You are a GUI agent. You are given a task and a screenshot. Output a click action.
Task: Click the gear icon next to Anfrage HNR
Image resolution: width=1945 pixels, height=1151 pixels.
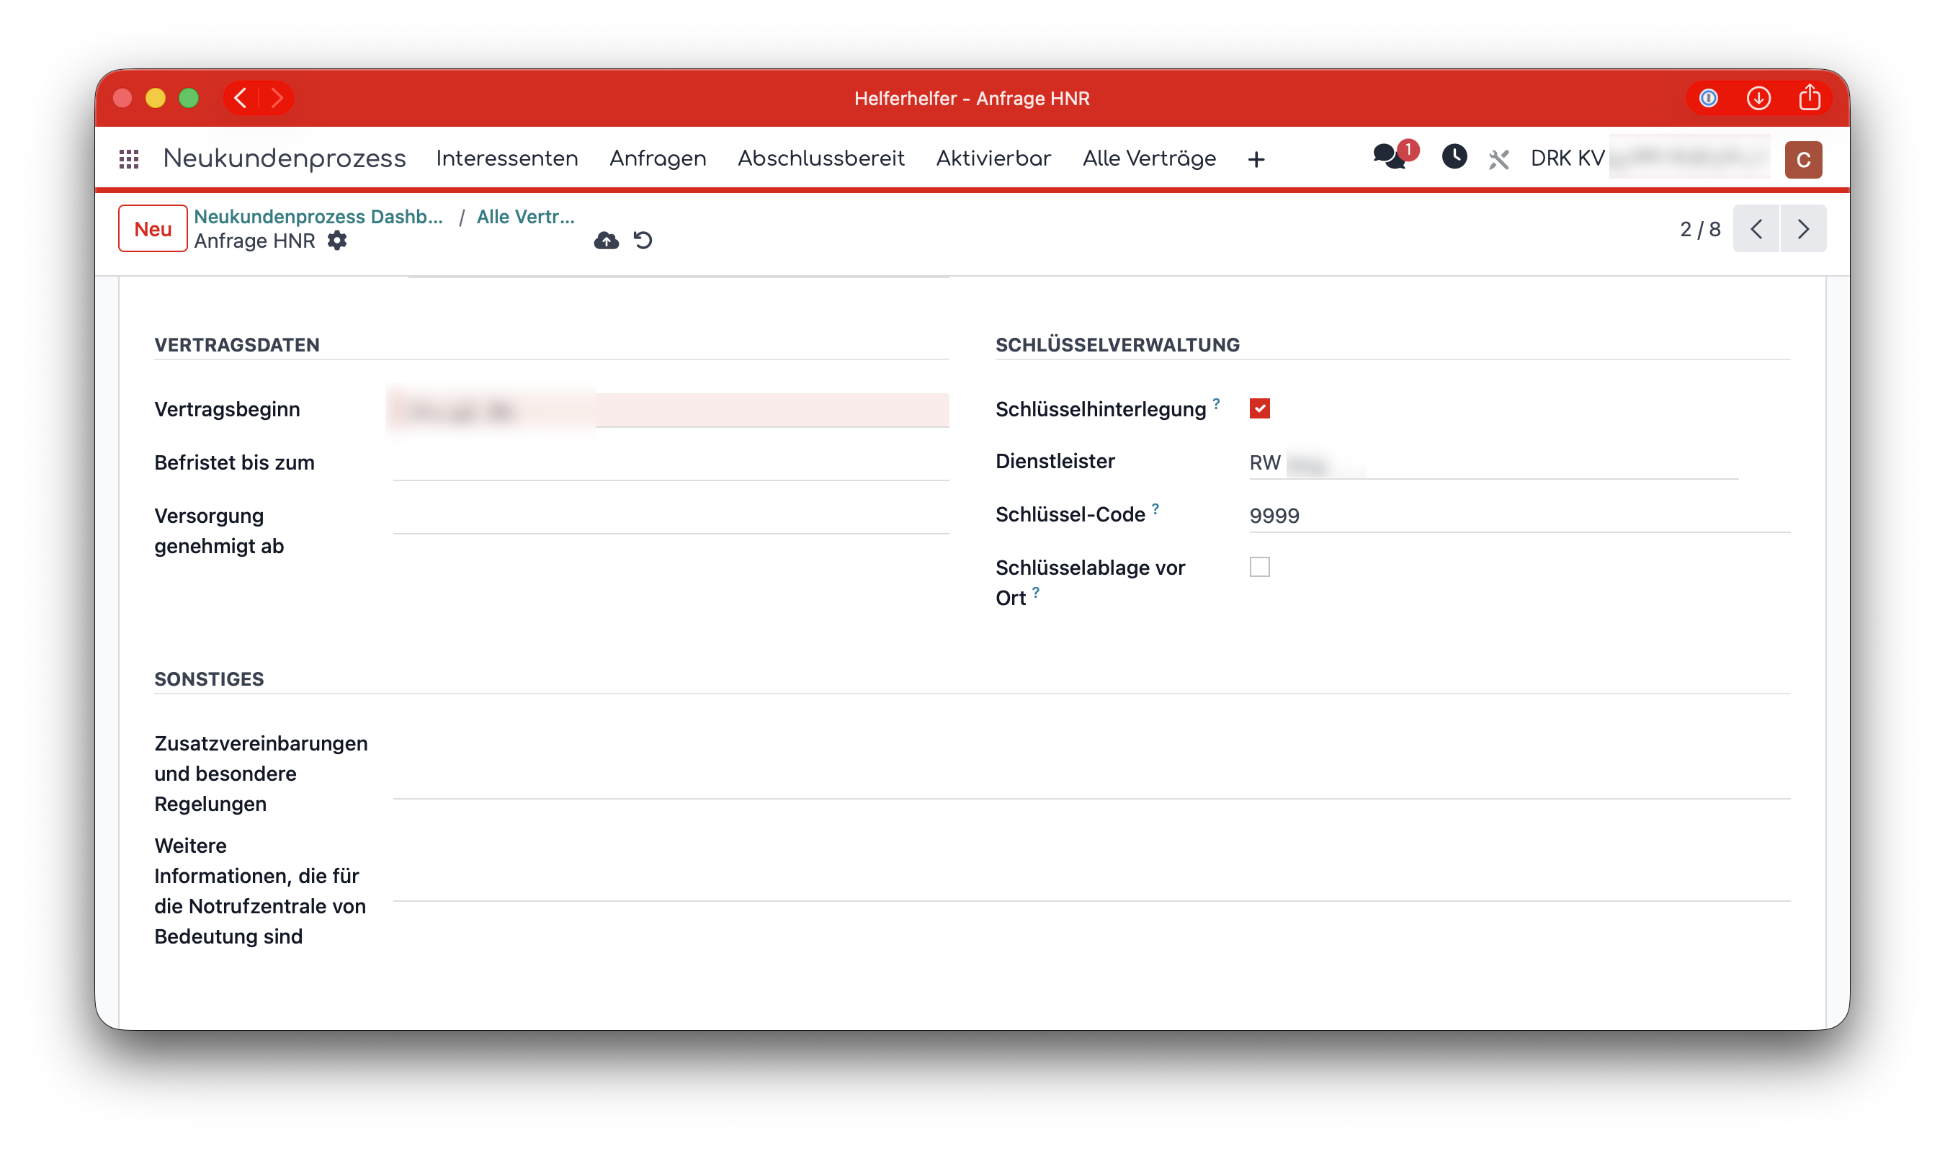(336, 241)
